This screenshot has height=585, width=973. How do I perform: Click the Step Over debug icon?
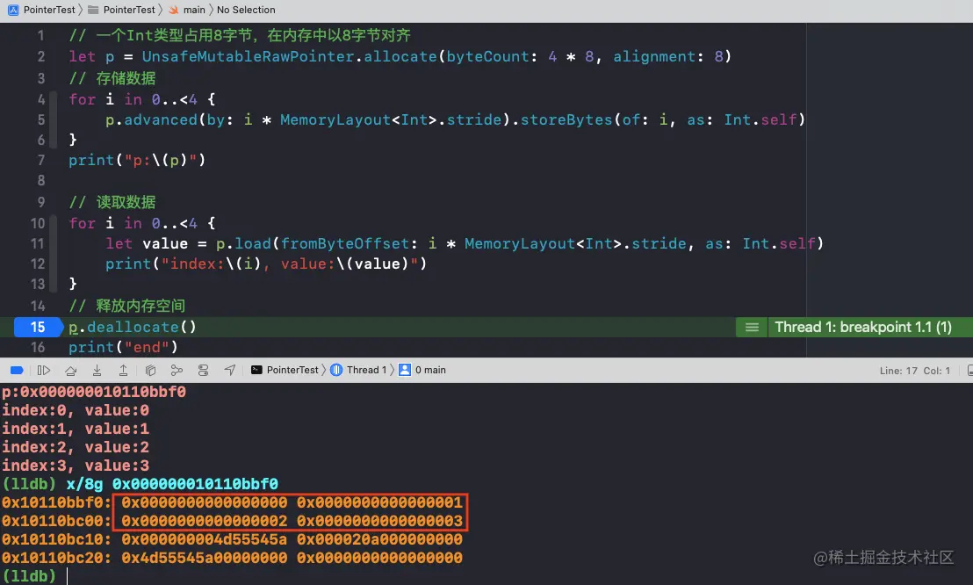[71, 370]
